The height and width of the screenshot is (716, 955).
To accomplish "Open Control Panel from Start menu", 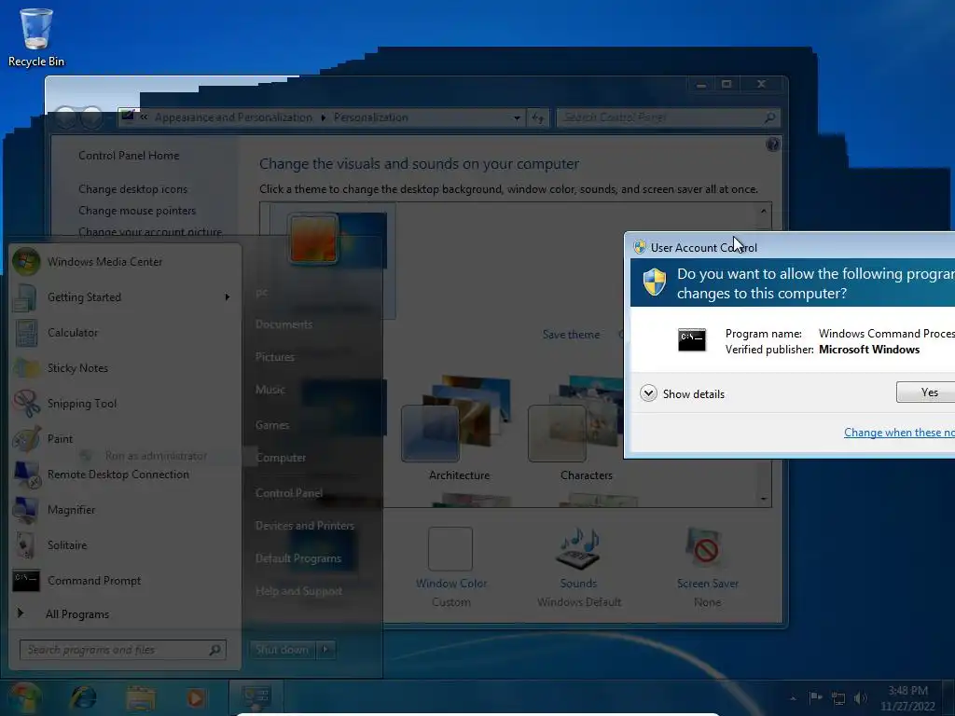I will click(x=289, y=493).
